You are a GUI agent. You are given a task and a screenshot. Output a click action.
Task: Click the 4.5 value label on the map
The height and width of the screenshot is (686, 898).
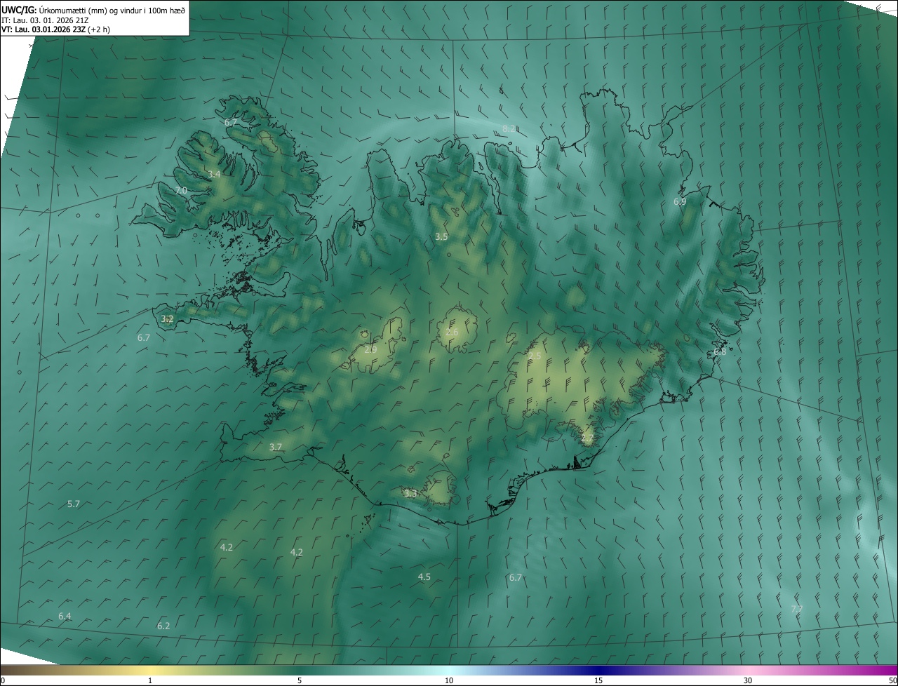pos(424,577)
